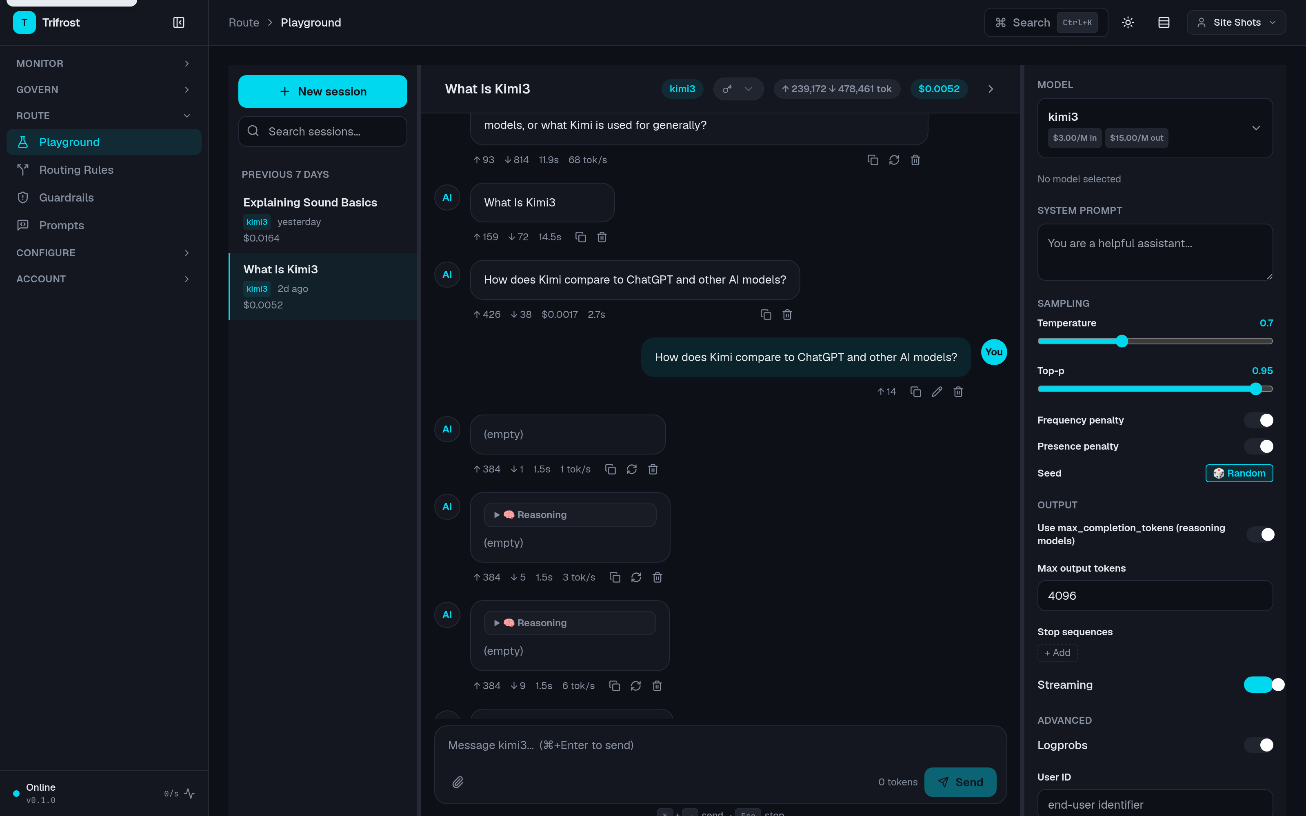This screenshot has width=1306, height=816.
Task: Start a New session
Action: pyautogui.click(x=323, y=91)
